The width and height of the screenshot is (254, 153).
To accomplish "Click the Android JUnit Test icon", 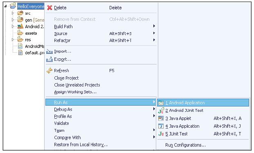I will pos(161,111).
